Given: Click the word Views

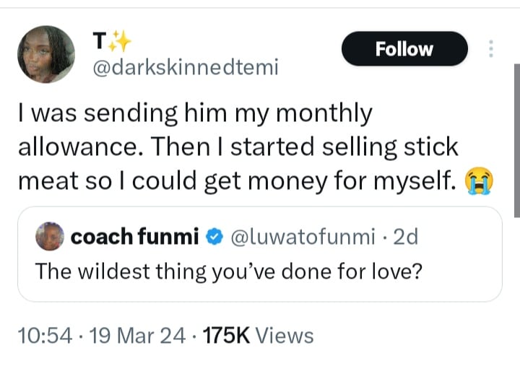Looking at the screenshot, I should tap(285, 336).
